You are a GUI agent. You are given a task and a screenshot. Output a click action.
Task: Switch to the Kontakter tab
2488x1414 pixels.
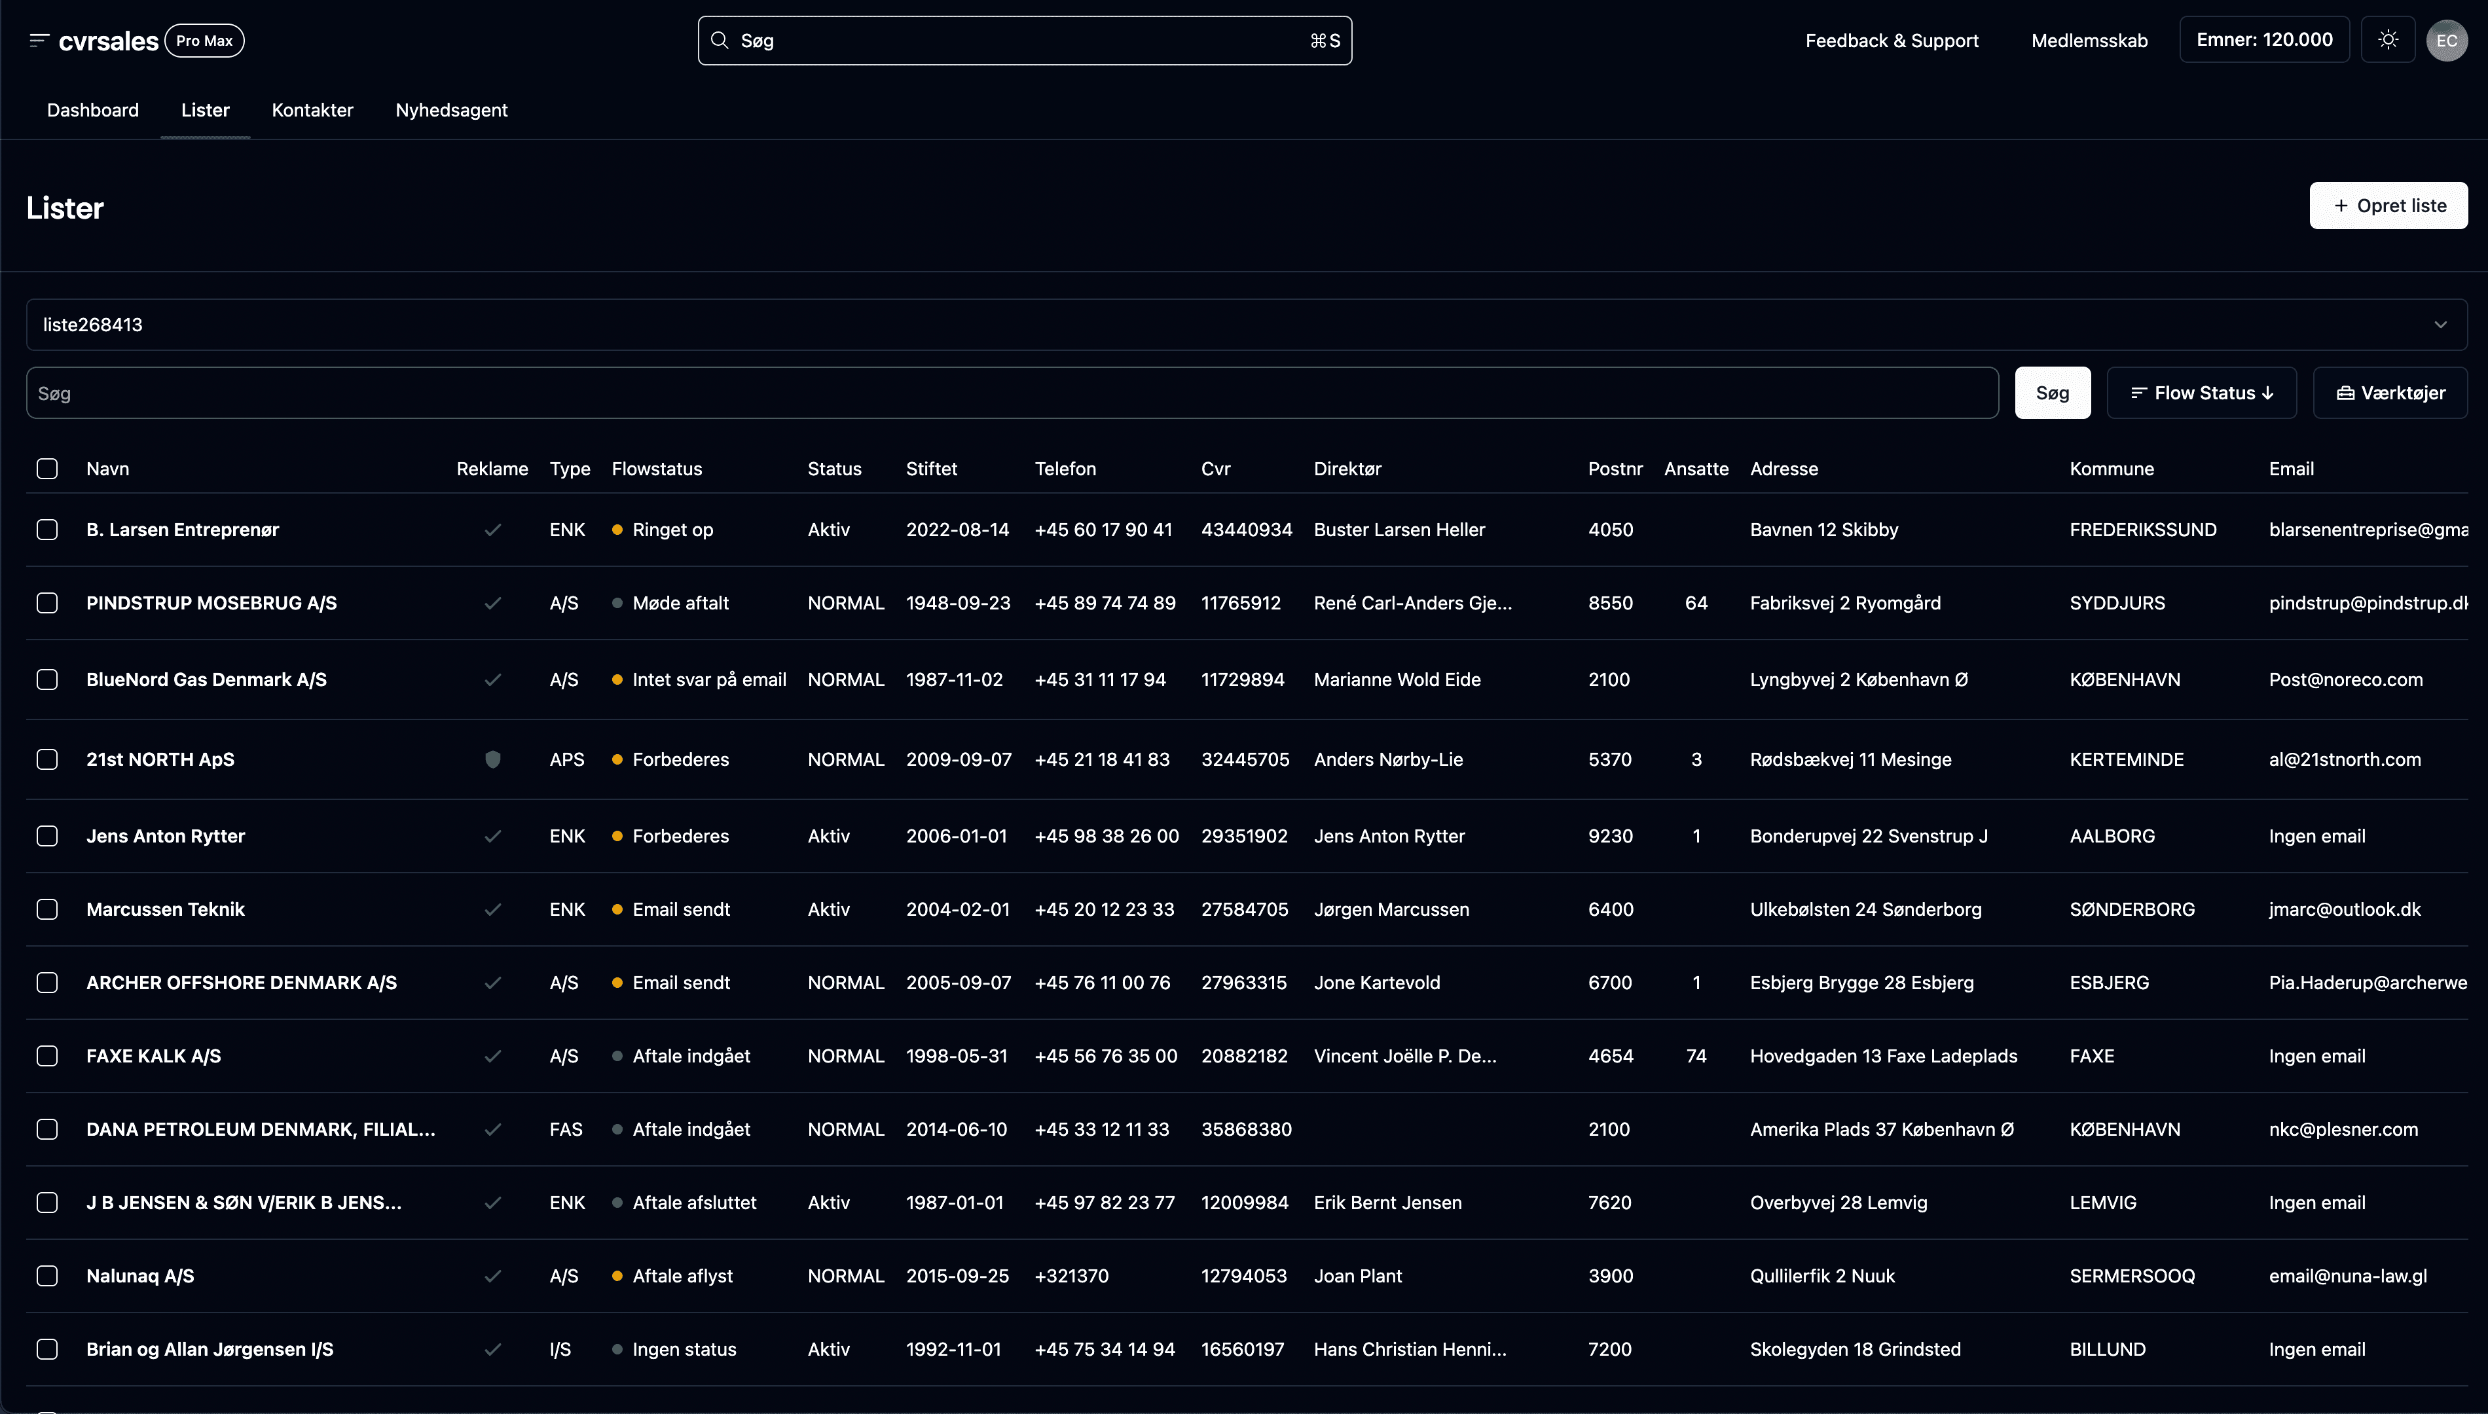click(312, 110)
